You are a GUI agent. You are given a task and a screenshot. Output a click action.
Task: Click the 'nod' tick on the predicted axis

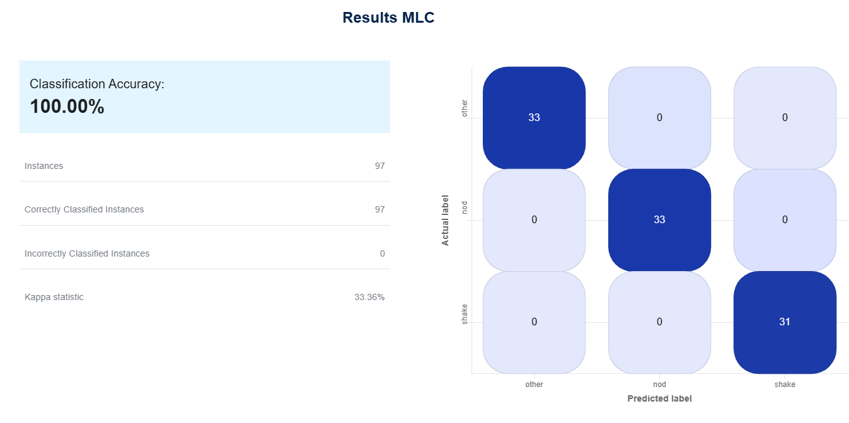659,384
